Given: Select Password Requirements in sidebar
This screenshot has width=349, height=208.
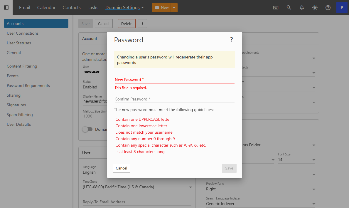Looking at the screenshot, I should (x=28, y=85).
